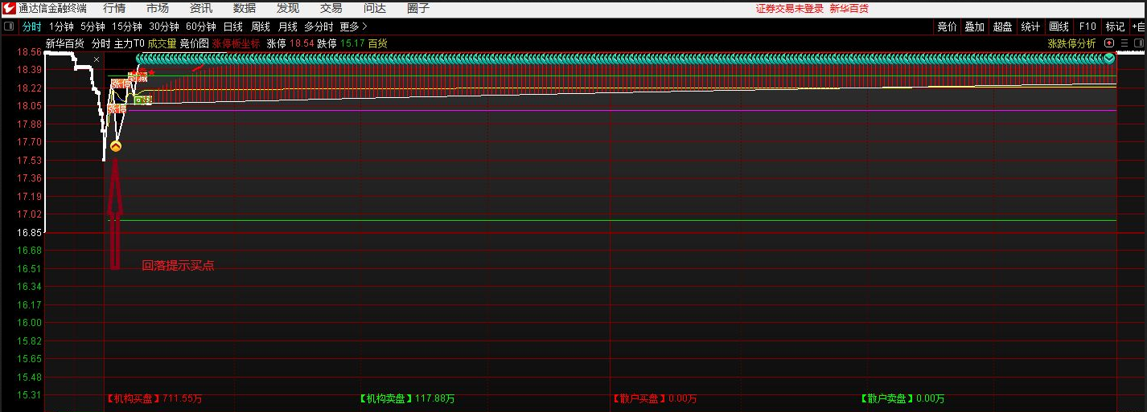Click the 散户卖盘 0.00万 value
Screen dimensions: 1147x412
pyautogui.click(x=902, y=398)
